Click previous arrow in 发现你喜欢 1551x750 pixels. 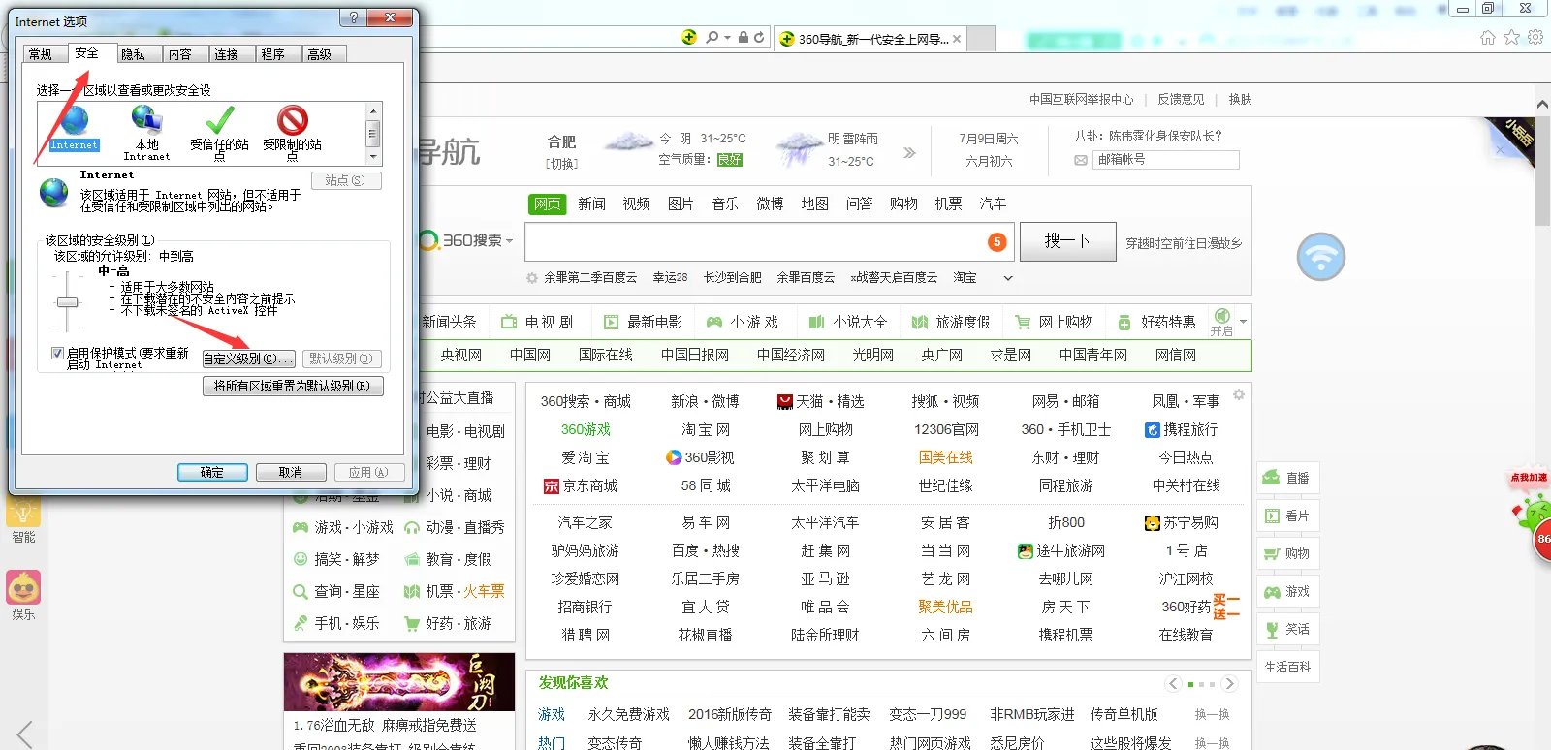[x=1173, y=684]
